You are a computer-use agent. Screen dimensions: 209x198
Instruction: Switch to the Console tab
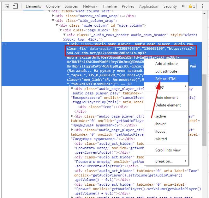53,6
